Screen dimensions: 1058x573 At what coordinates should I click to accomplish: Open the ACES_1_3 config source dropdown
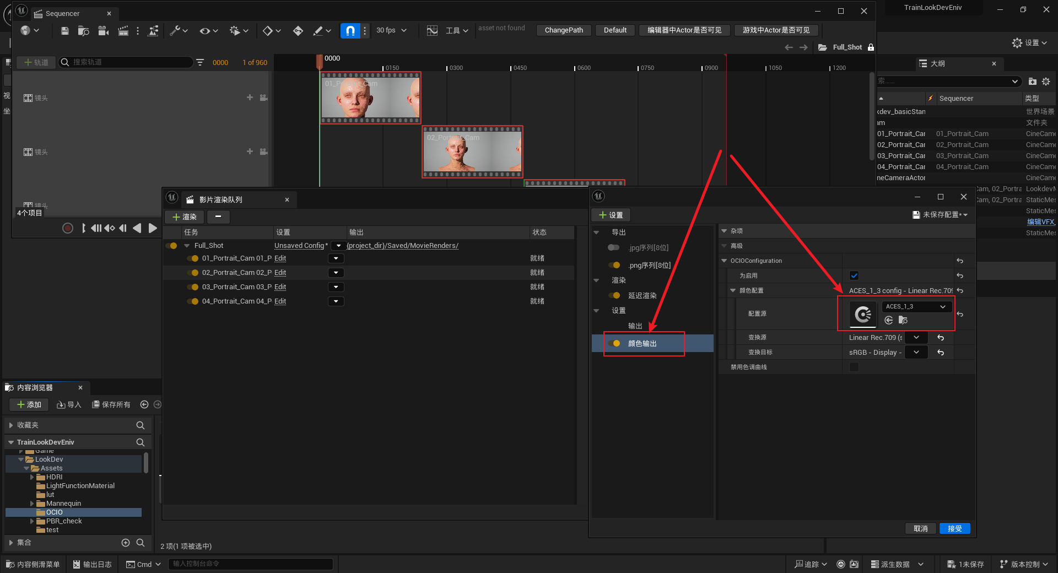click(916, 307)
